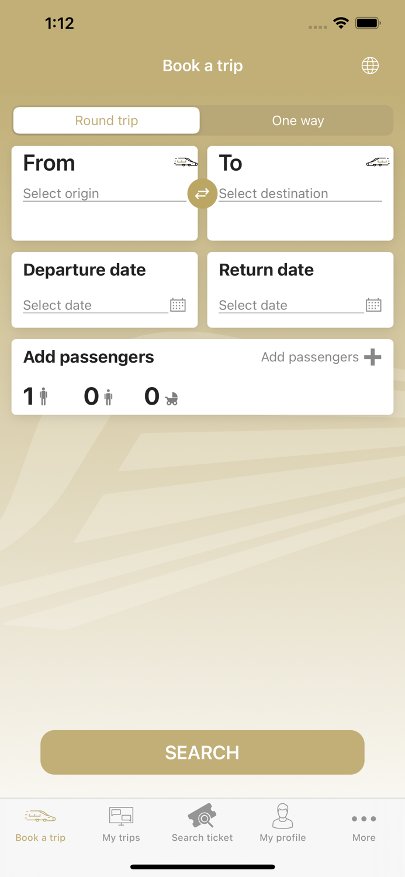This screenshot has height=877, width=405.
Task: Open the return date calendar icon
Action: point(373,305)
